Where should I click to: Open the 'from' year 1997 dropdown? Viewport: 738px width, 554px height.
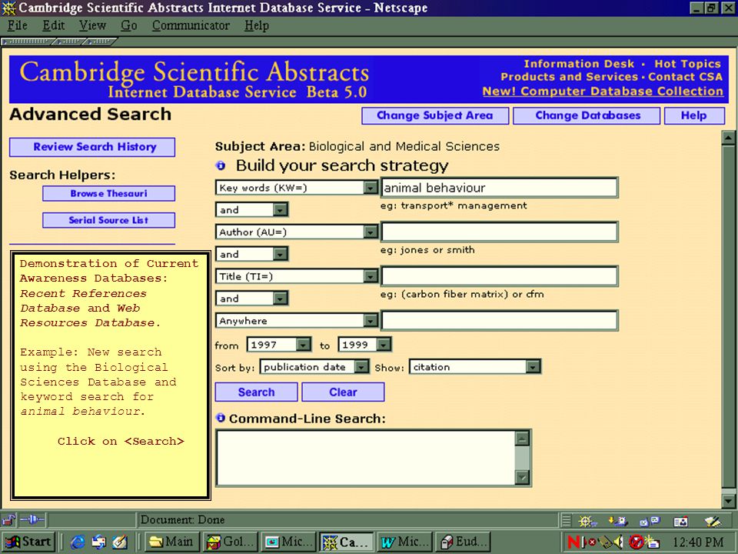coord(304,345)
